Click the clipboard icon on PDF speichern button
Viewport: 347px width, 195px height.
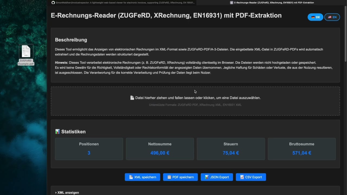[x=169, y=177]
